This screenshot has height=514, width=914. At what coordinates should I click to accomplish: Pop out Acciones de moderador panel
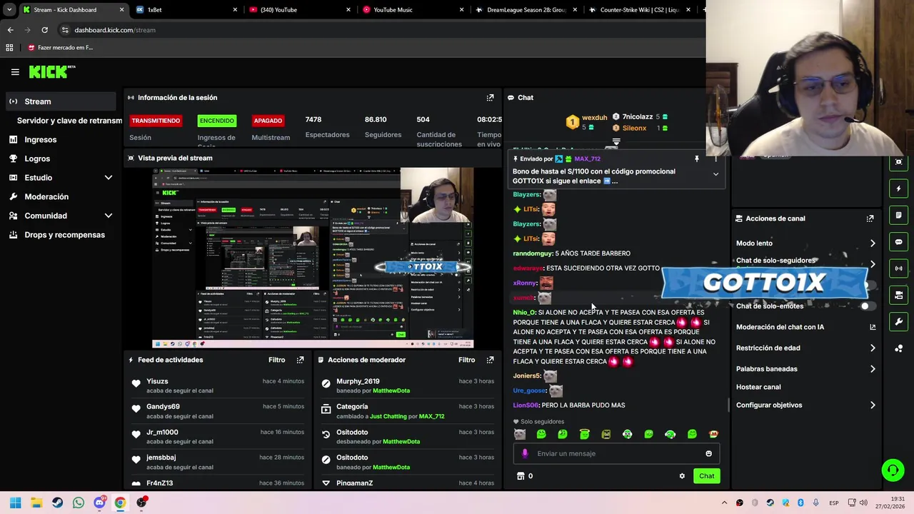pos(490,360)
